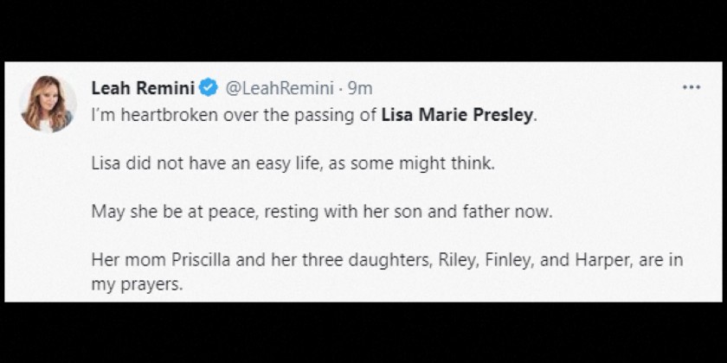This screenshot has height=363, width=727.
Task: Click the "I'm heartbroken over the passing" text
Action: [x=234, y=116]
